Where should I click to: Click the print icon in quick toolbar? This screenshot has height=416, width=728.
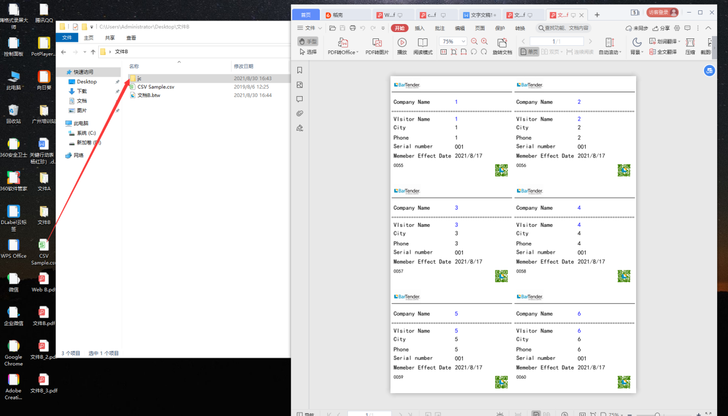click(353, 28)
